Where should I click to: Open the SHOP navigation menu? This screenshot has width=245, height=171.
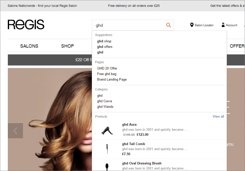click(67, 46)
